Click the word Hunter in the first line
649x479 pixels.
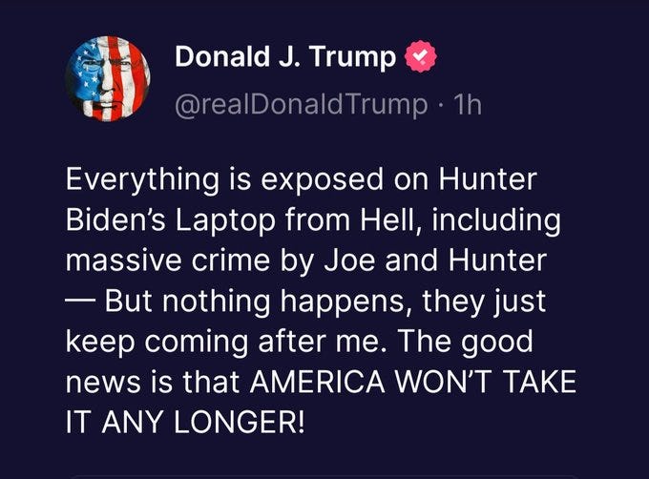pos(488,179)
